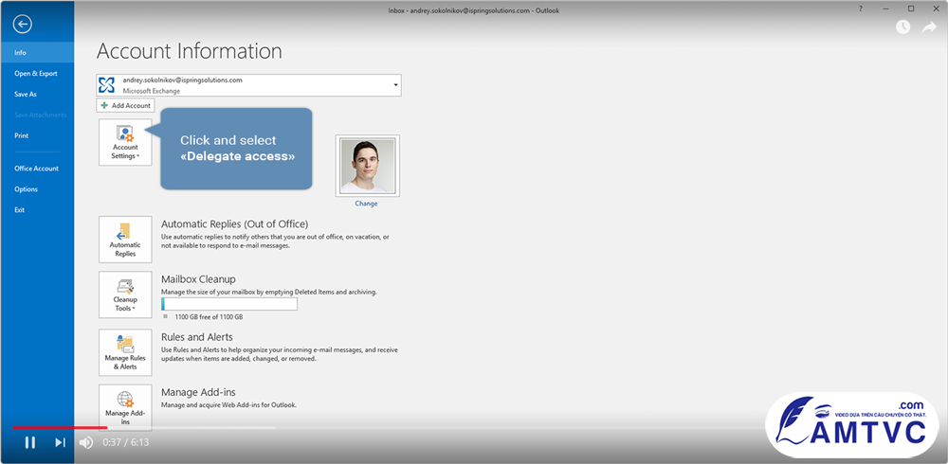The height and width of the screenshot is (464, 948).
Task: Click the Share arrow icon
Action: (929, 27)
